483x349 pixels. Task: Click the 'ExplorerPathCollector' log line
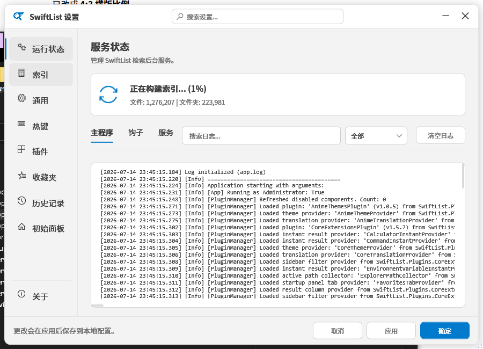click(x=277, y=275)
